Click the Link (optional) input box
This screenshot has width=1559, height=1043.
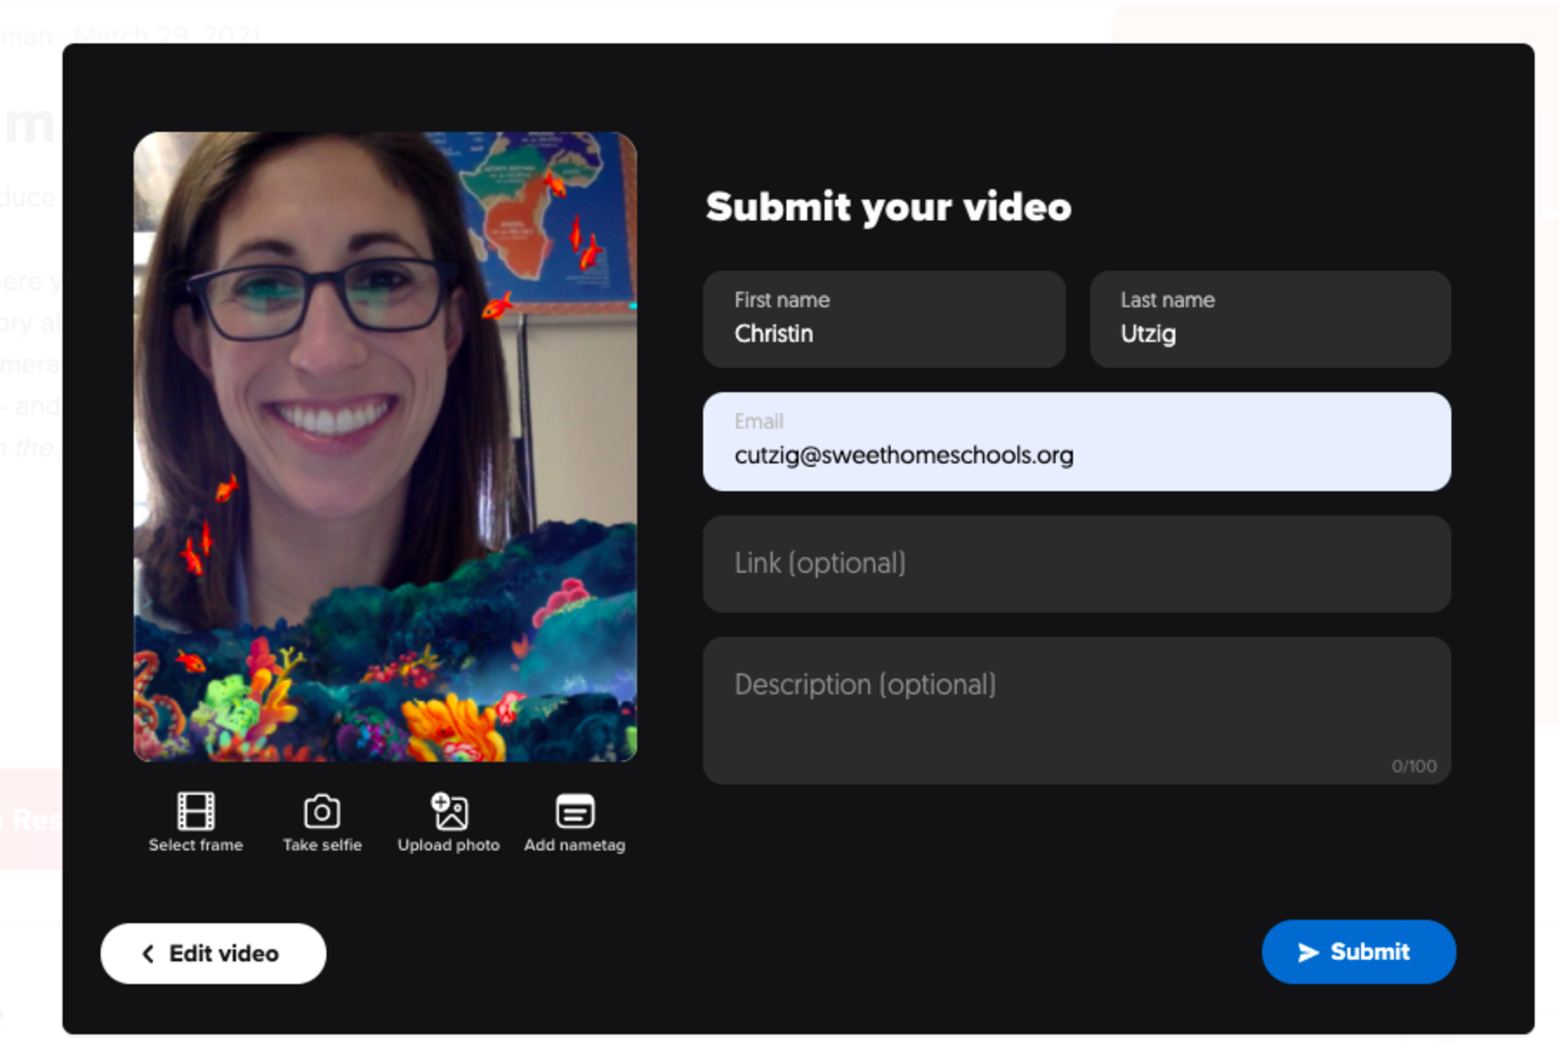tap(1076, 564)
